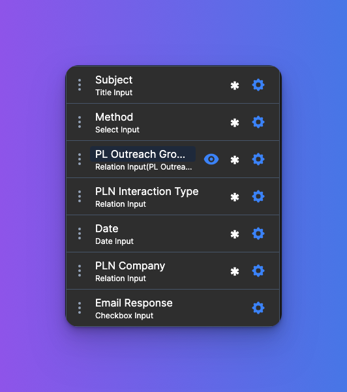Toggle required asterisk on PLN Interaction Type
Screen dimensions: 347x392
pyautogui.click(x=235, y=197)
